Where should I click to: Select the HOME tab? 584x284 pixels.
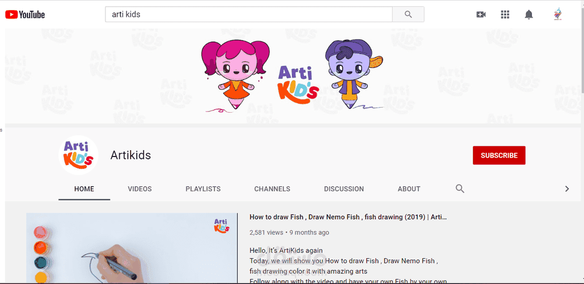pyautogui.click(x=84, y=189)
